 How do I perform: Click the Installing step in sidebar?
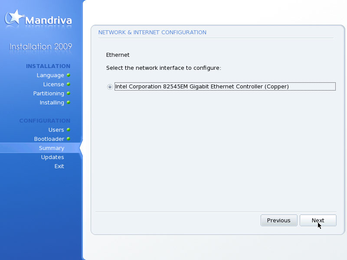(52, 103)
